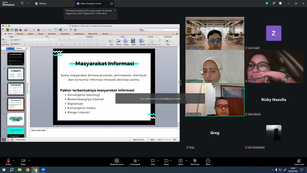Expand the Audio options arrow
This screenshot has height=173, width=307.
[13, 161]
